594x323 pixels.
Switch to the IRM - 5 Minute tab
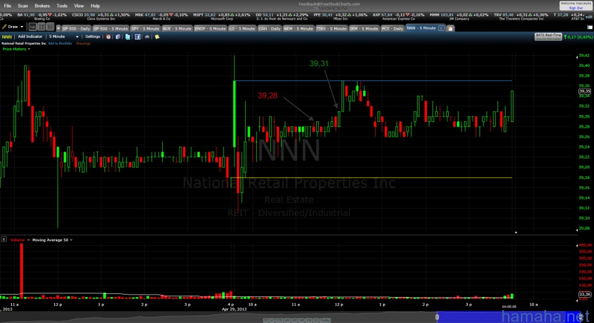364,28
